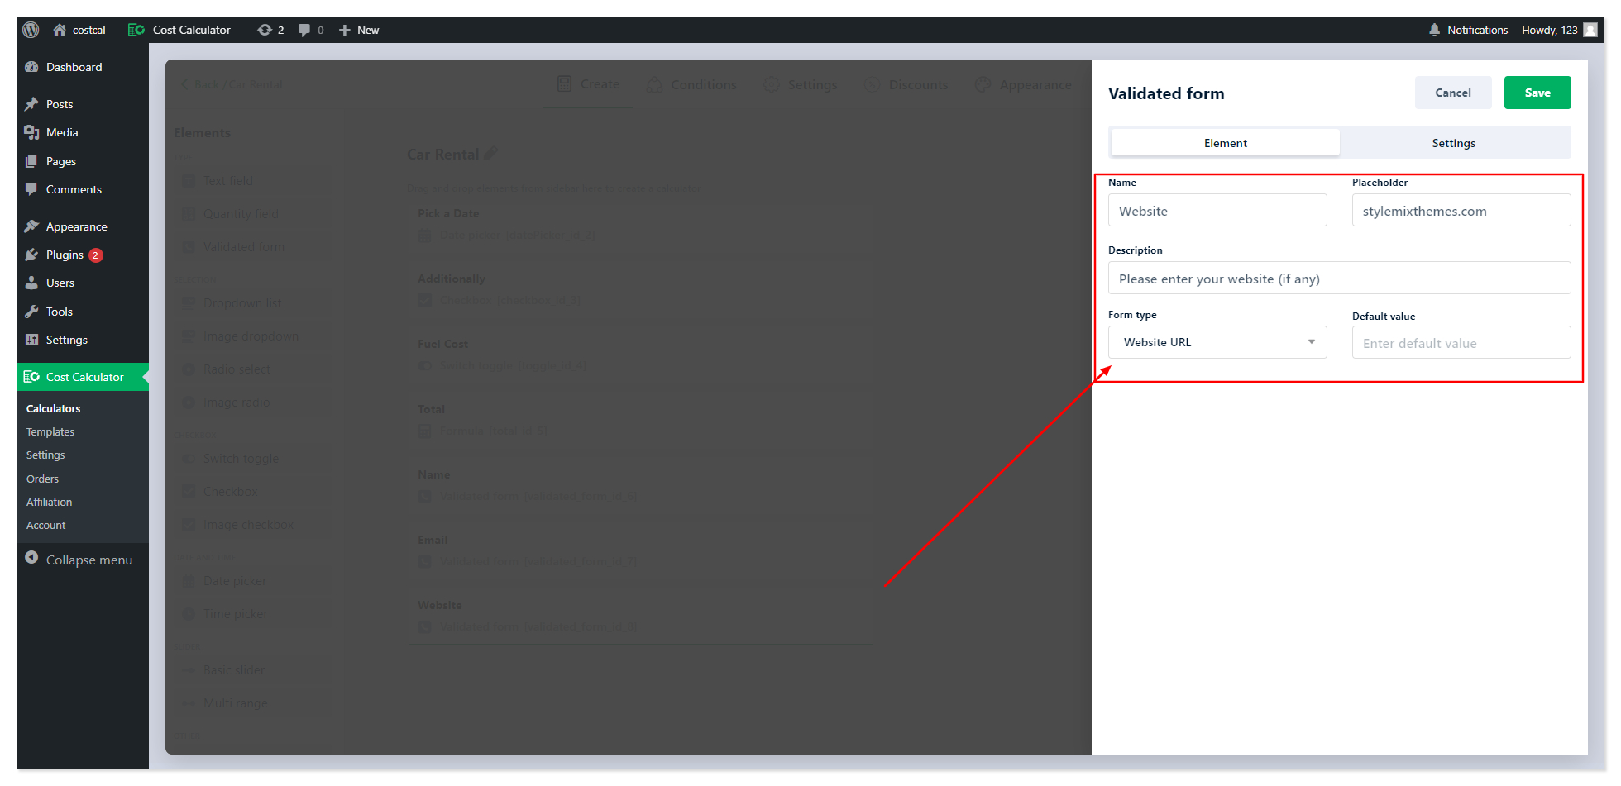Switch to the Settings tab in panel

(1453, 143)
